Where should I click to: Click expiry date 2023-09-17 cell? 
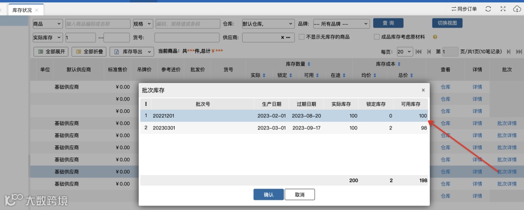point(307,128)
